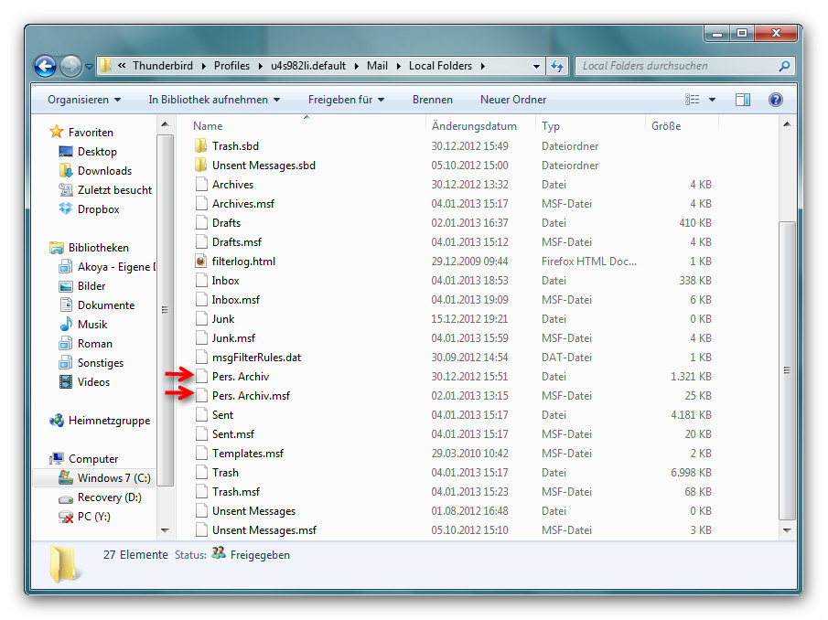Click navigation pane scrollbar up arrow
The image size is (828, 620).
165,124
